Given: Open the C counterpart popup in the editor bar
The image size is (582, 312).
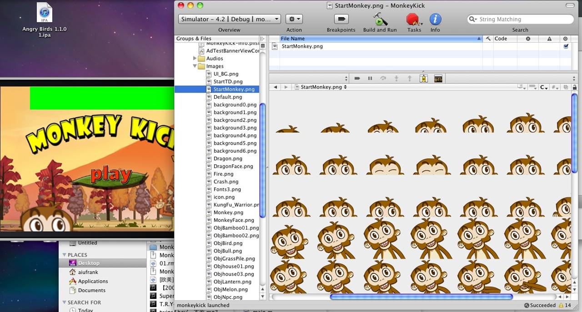Looking at the screenshot, I should 544,87.
